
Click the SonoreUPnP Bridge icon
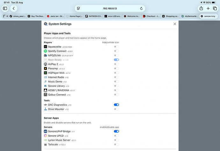click(46, 131)
